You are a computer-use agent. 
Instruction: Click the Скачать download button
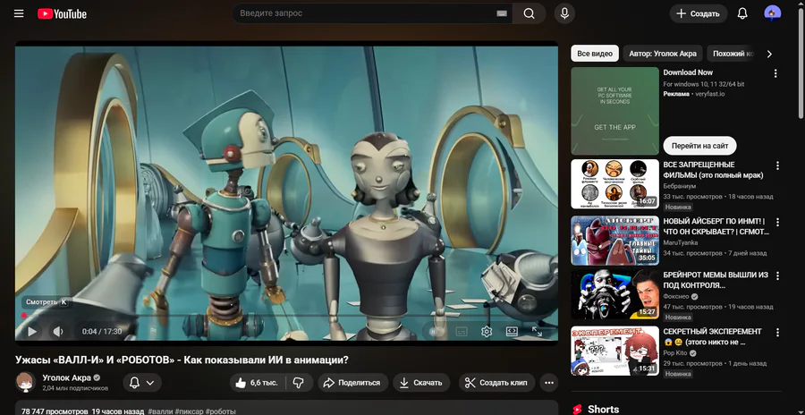(x=421, y=383)
